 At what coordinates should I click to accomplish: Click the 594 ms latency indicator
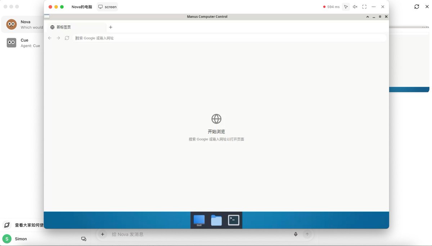click(x=331, y=7)
